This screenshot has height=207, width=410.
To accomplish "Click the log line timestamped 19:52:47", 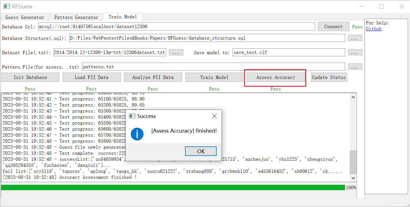I will (64, 135).
